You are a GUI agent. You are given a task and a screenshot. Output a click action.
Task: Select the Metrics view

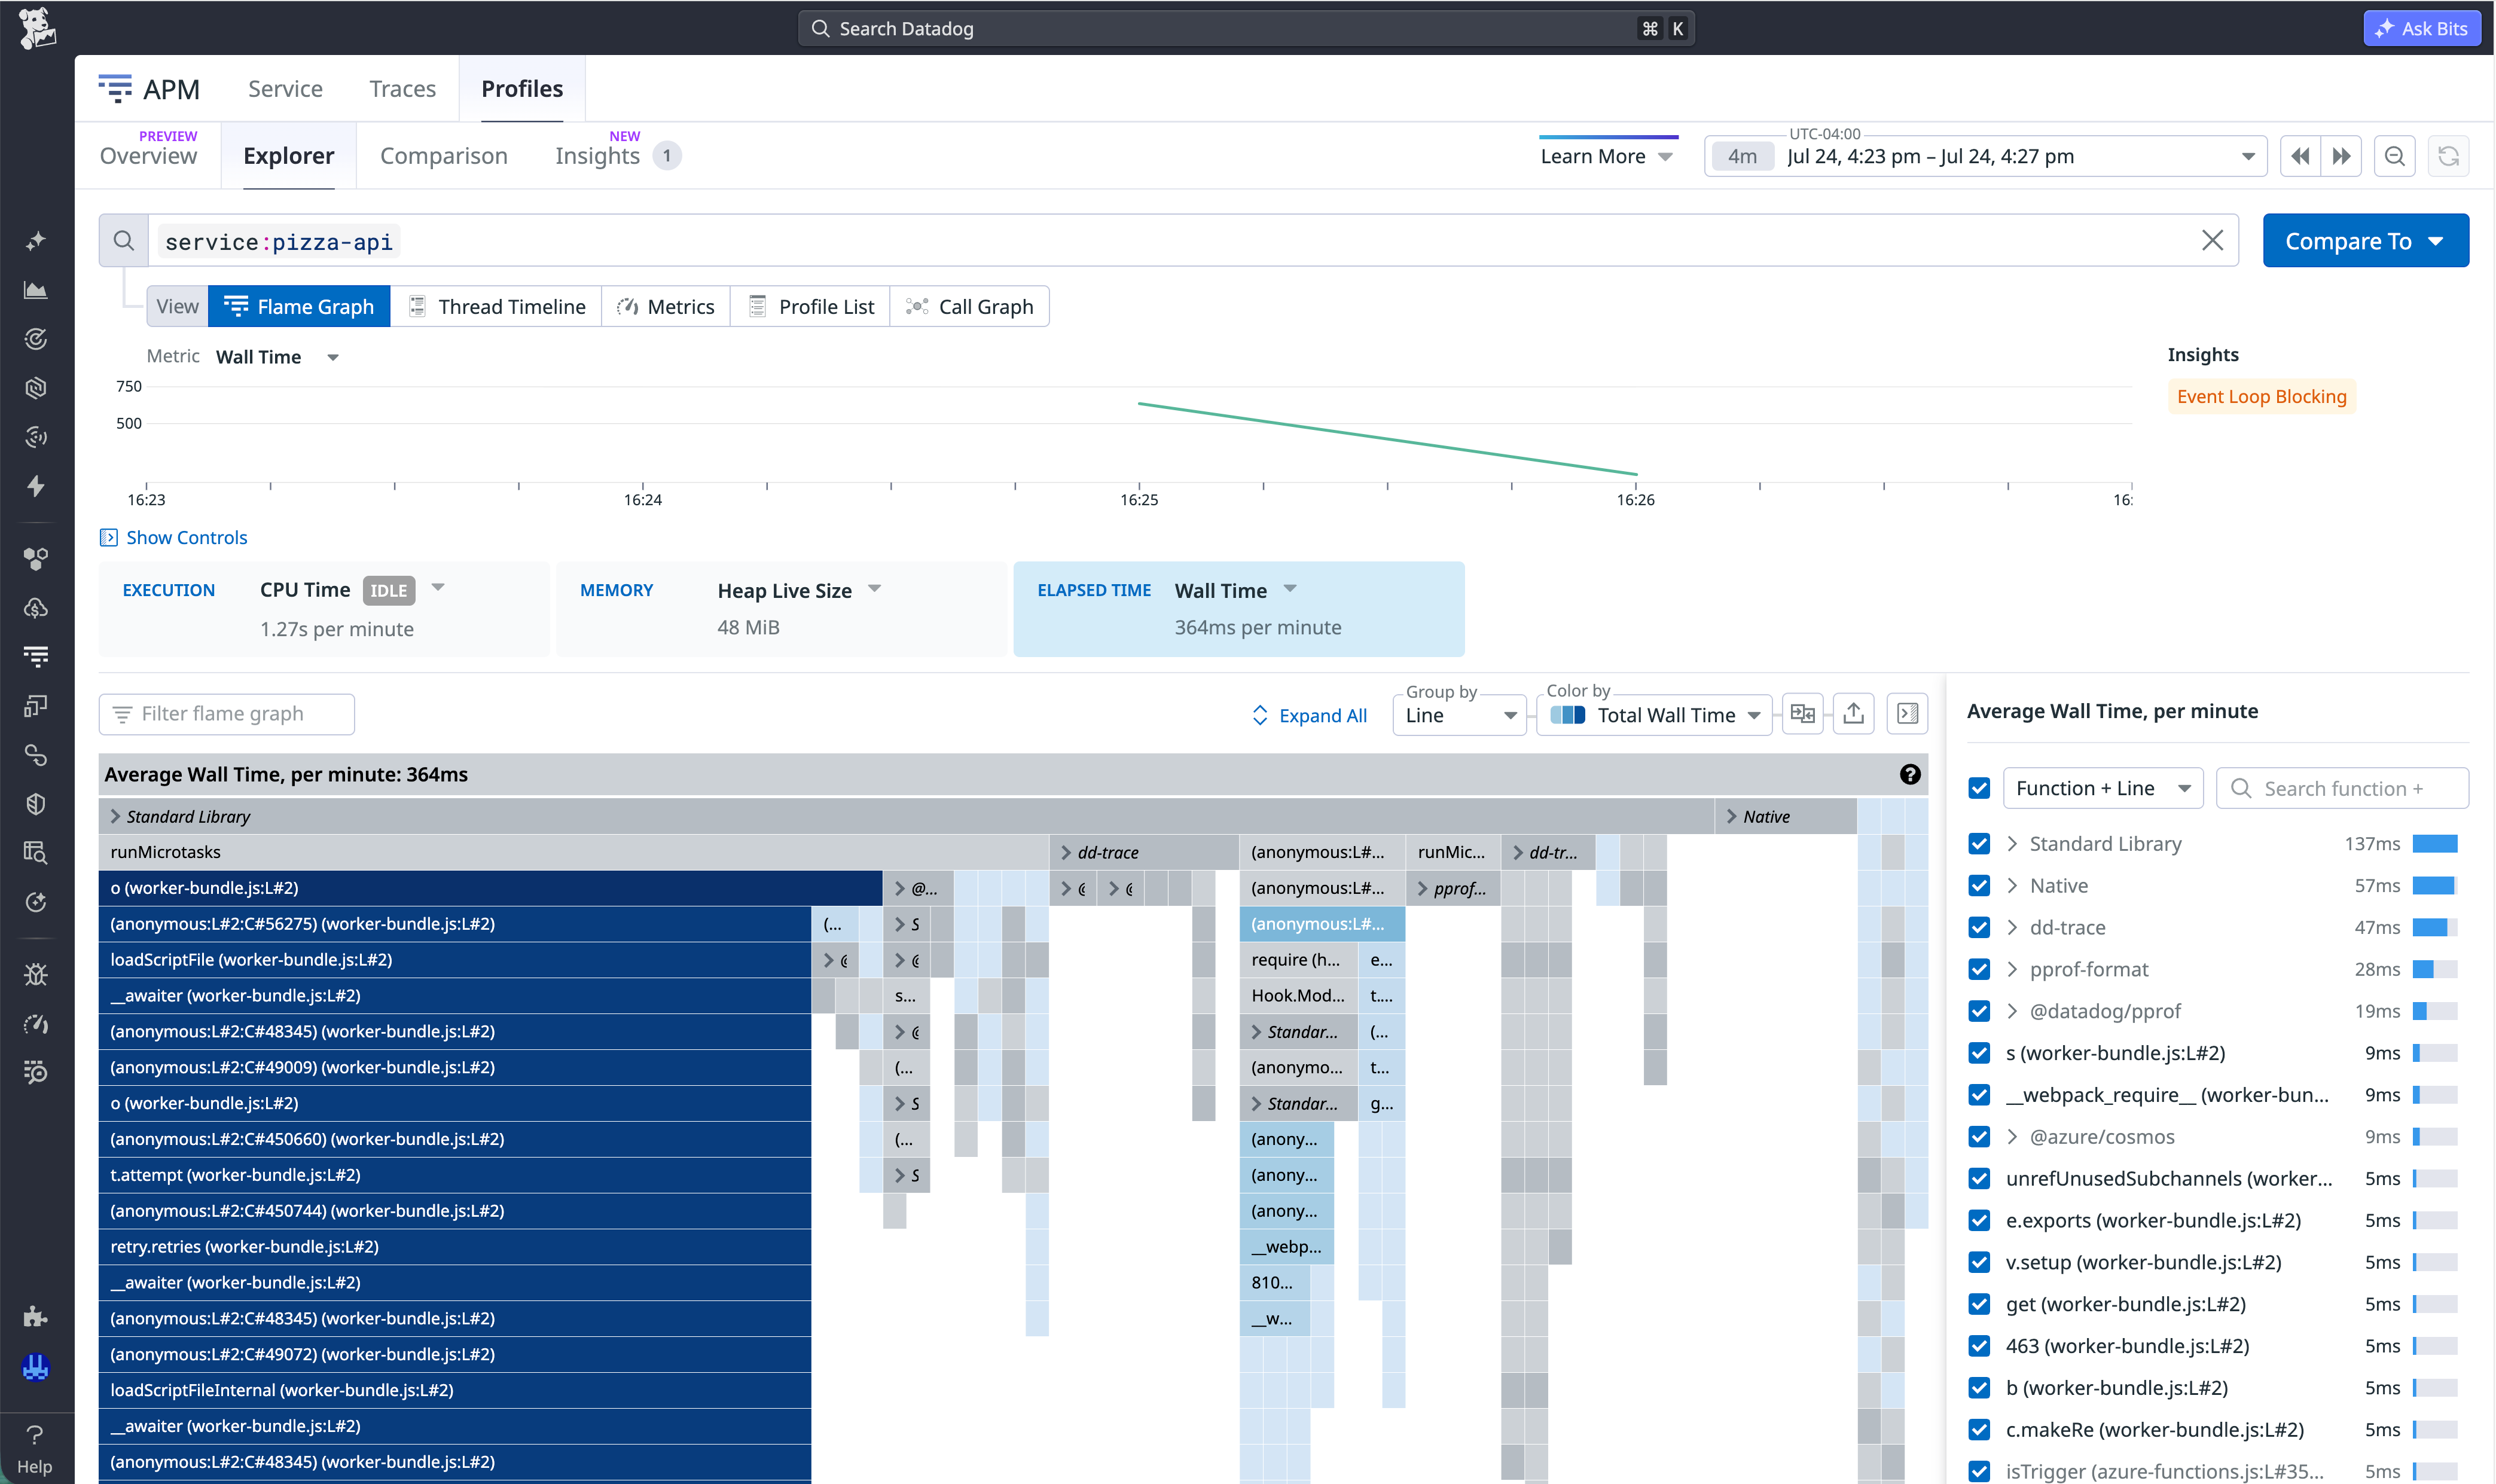tap(666, 306)
